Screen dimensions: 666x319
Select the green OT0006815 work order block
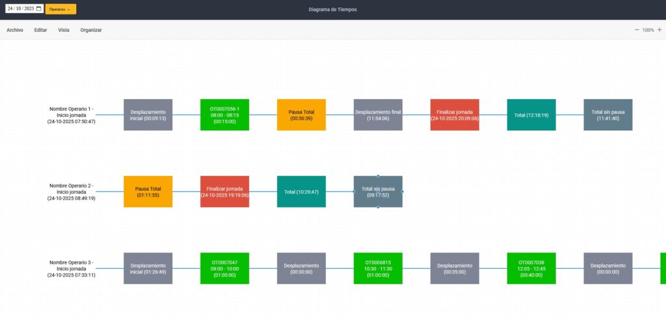tap(378, 268)
